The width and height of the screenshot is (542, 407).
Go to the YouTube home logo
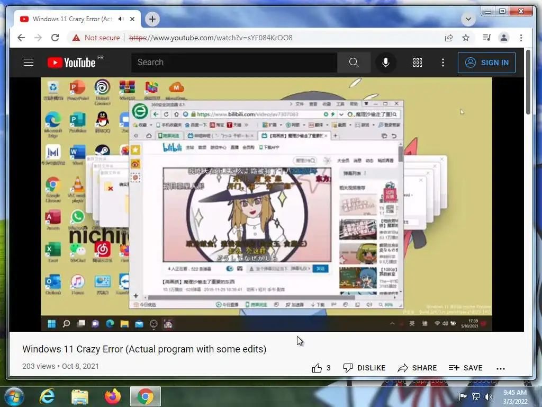(71, 63)
